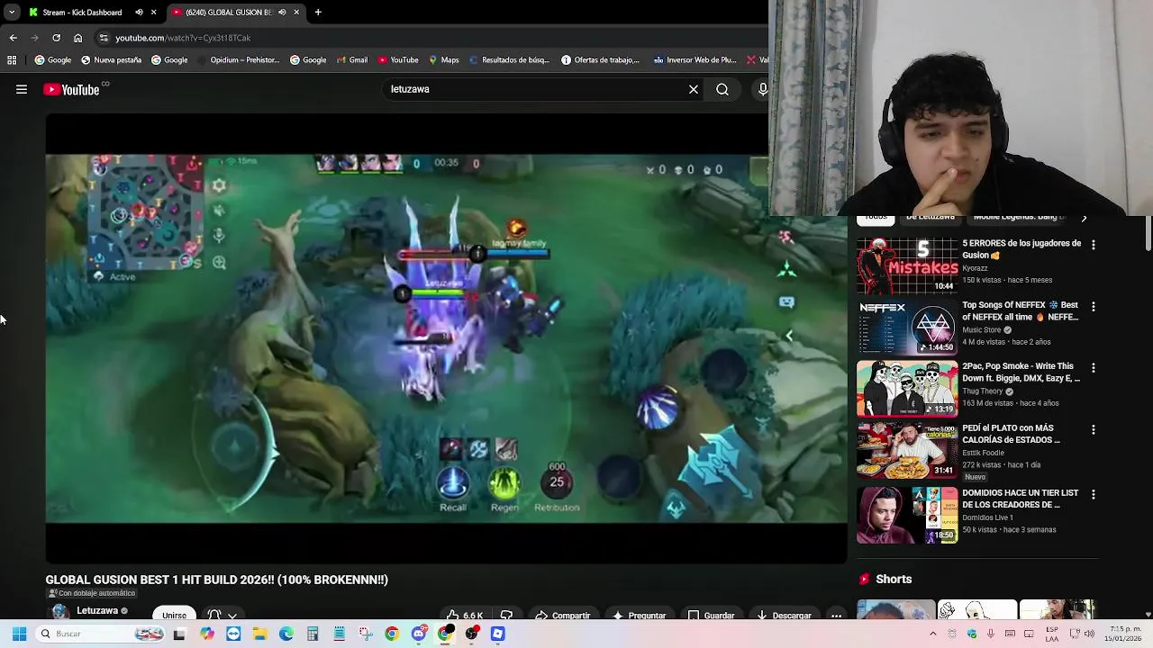
Task: Show hidden system tray icons
Action: pos(932,634)
